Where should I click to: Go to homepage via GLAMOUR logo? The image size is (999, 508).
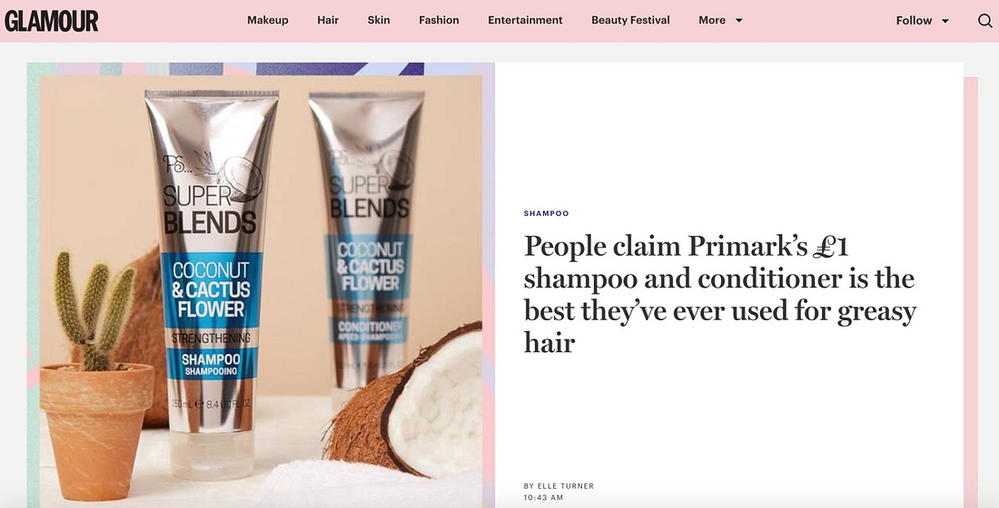click(52, 20)
